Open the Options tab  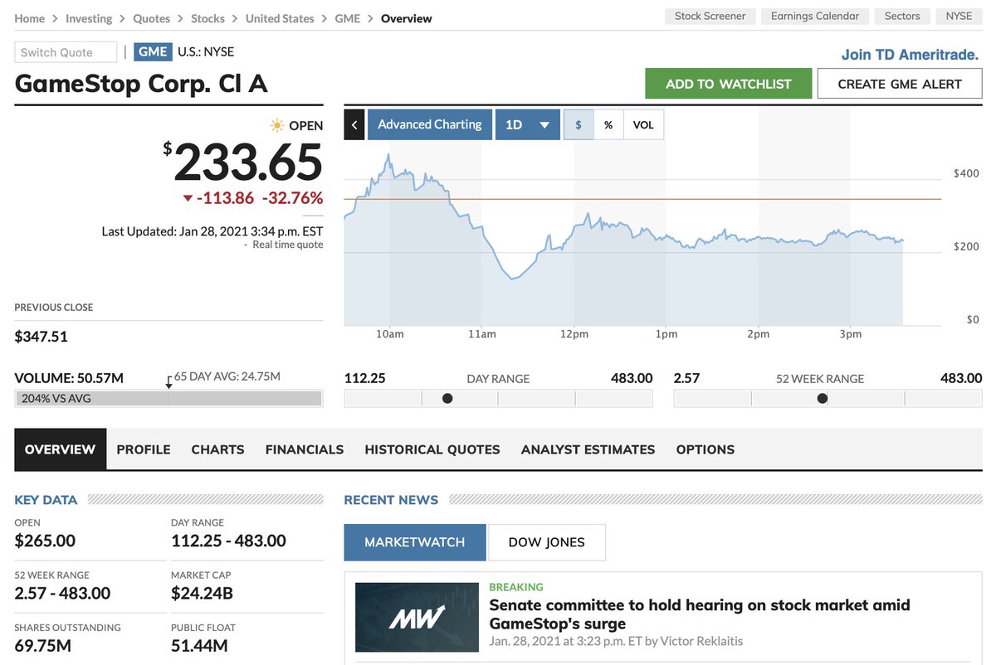(705, 449)
